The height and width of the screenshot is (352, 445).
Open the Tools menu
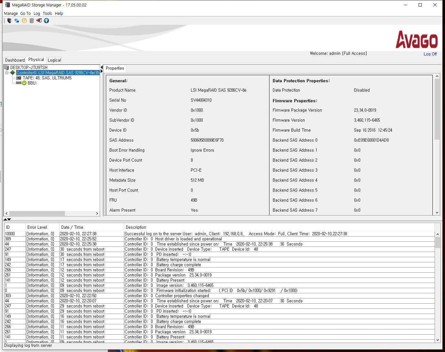tap(47, 13)
